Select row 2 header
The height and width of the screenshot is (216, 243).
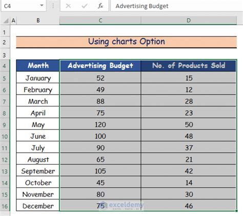point(5,42)
